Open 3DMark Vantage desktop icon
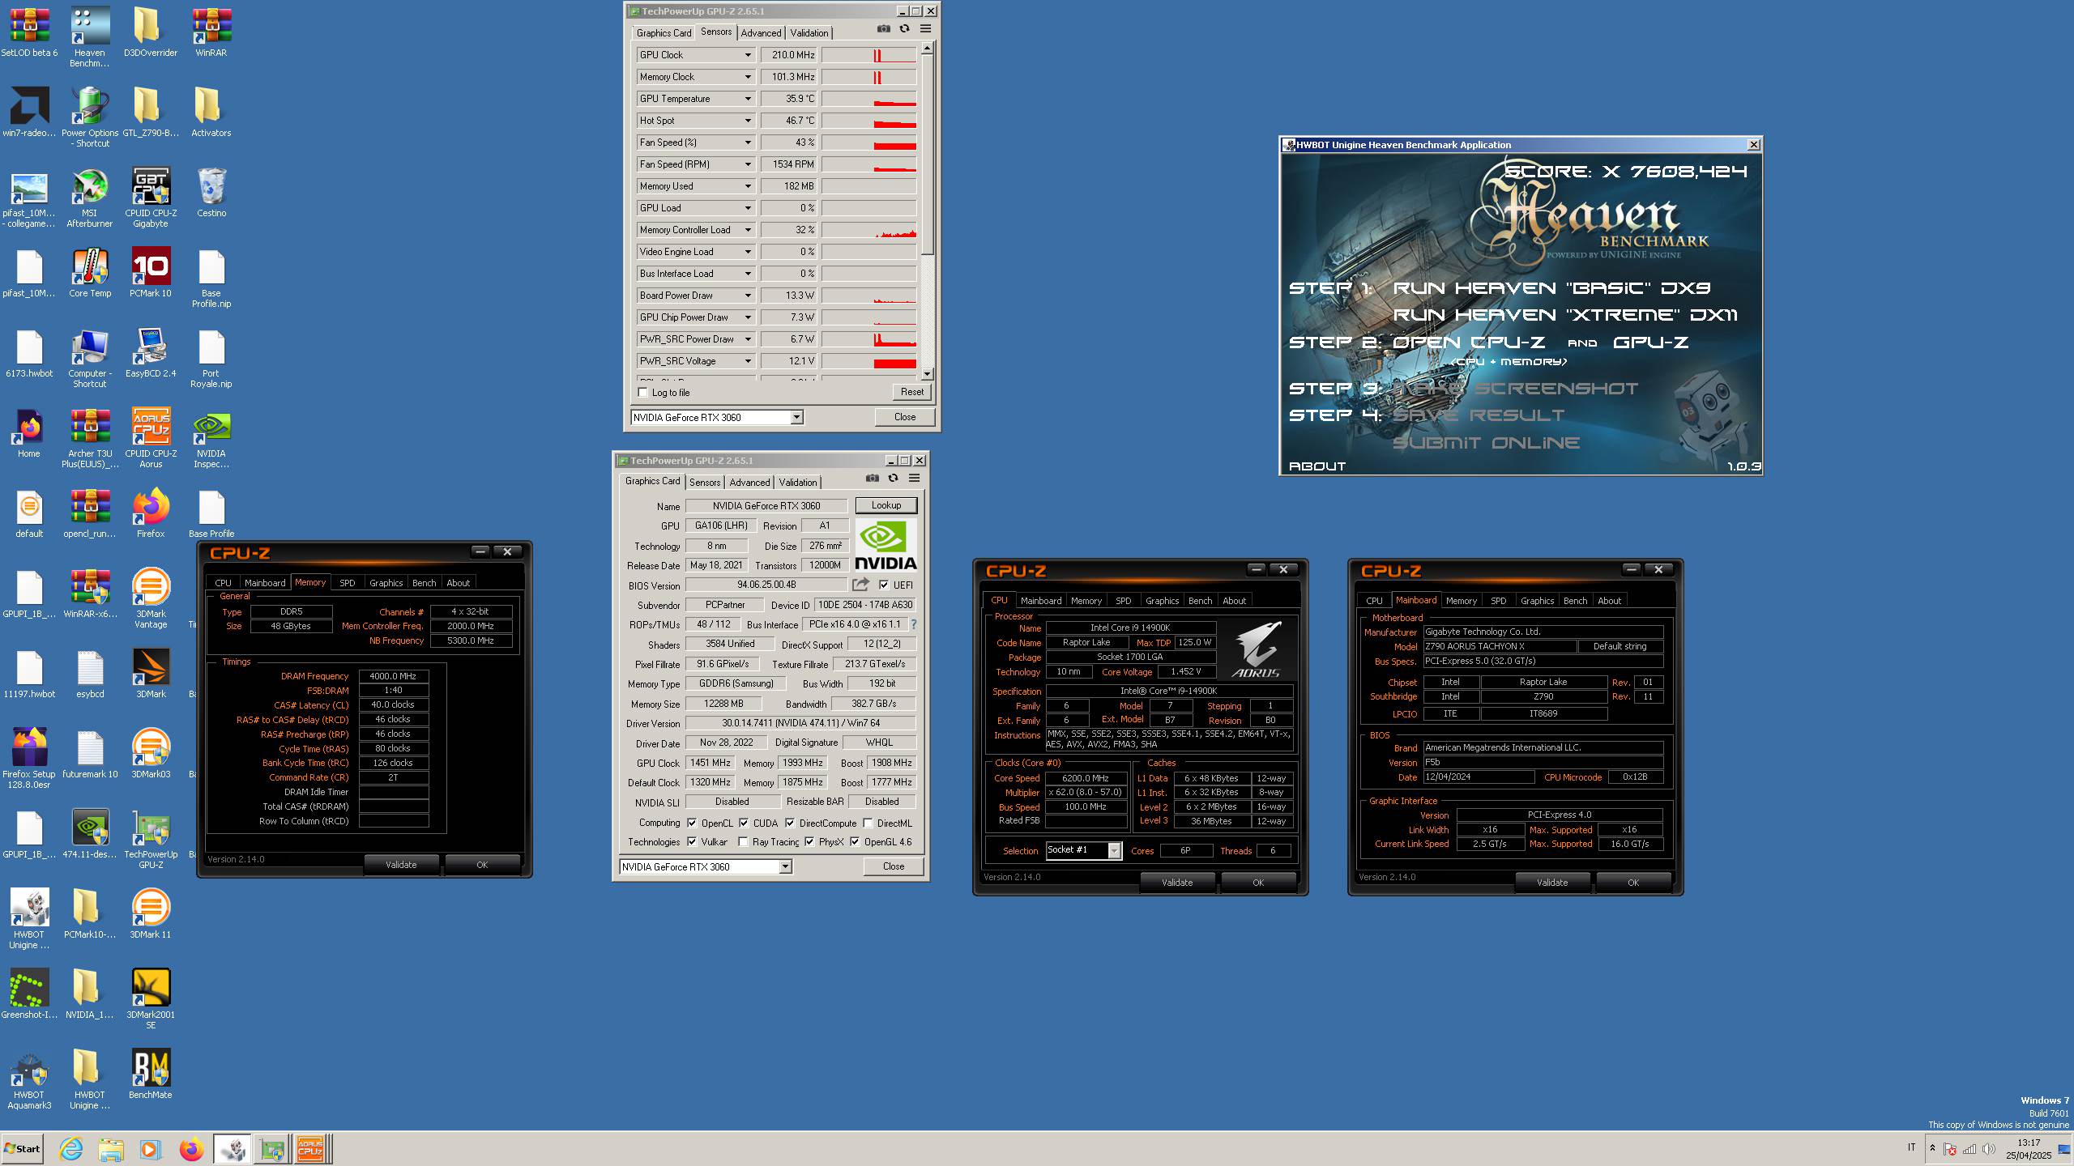This screenshot has height=1166, width=2074. tap(151, 598)
